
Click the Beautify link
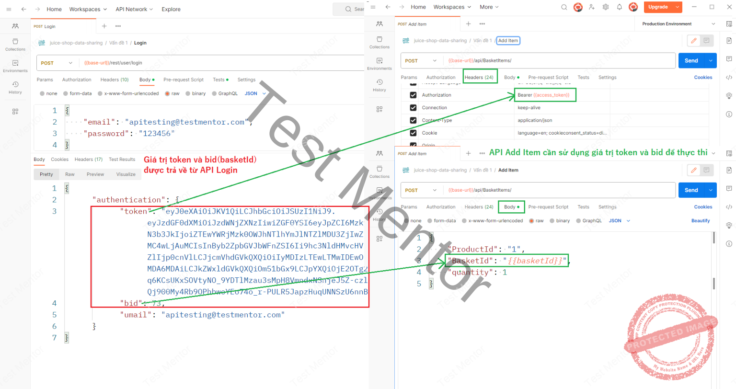coord(701,221)
